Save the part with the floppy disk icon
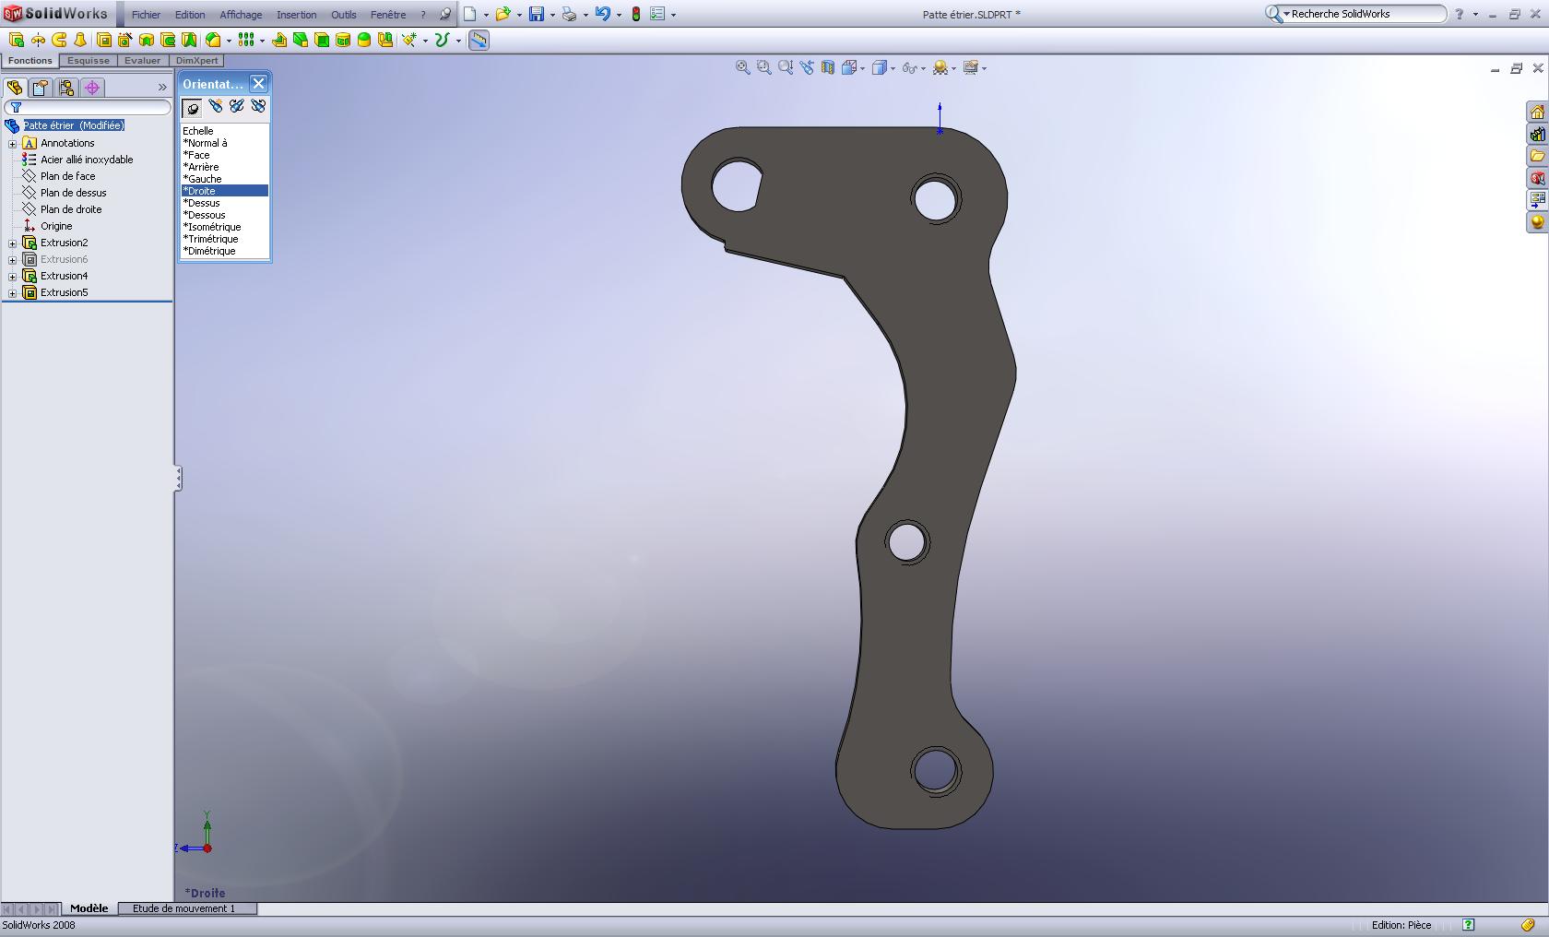Screen dimensions: 1549x937 tap(536, 14)
